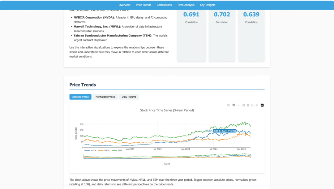
Task: Reset chart axes with home icon
Action: [256, 105]
